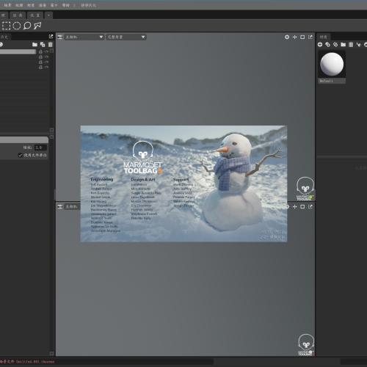The height and width of the screenshot is (367, 367).
Task: Open the 场景 menu
Action: [x=7, y=5]
